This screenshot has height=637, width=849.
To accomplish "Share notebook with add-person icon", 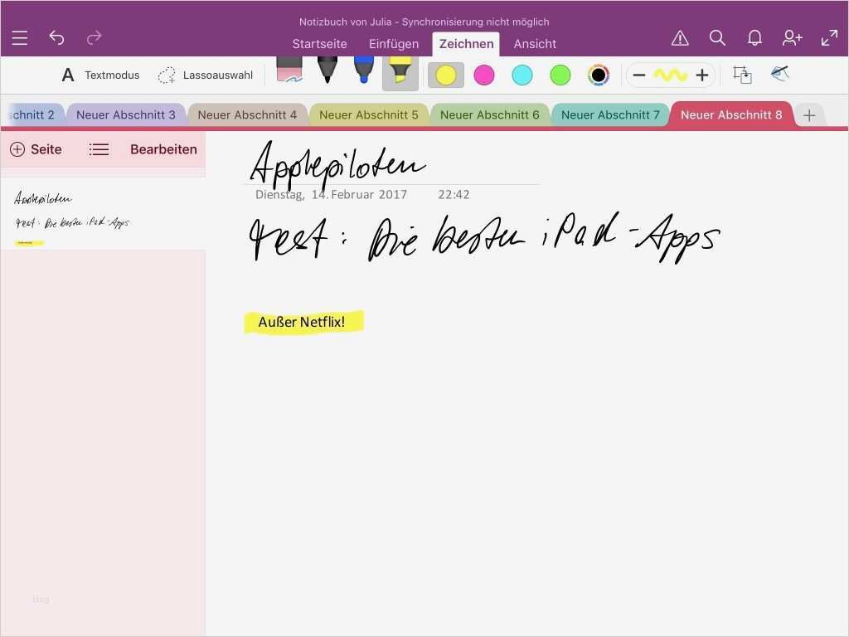I will (x=792, y=38).
